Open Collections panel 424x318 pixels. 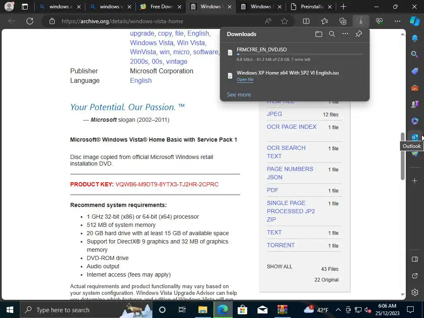tap(342, 21)
